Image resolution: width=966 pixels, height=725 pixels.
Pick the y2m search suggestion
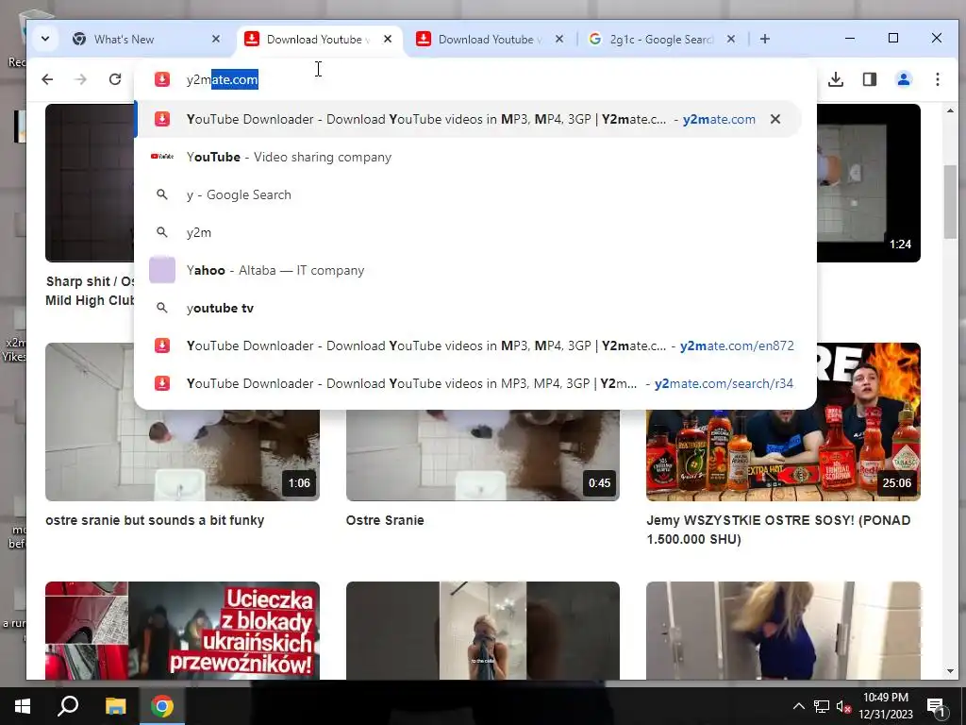tap(468, 232)
